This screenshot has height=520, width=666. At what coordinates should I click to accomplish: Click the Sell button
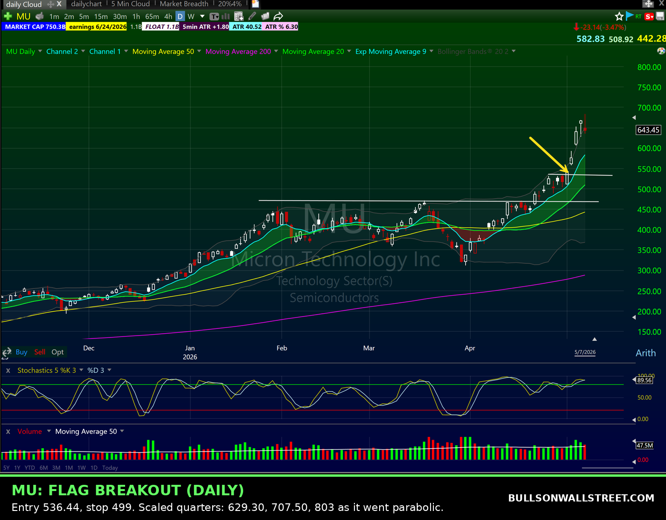click(40, 352)
